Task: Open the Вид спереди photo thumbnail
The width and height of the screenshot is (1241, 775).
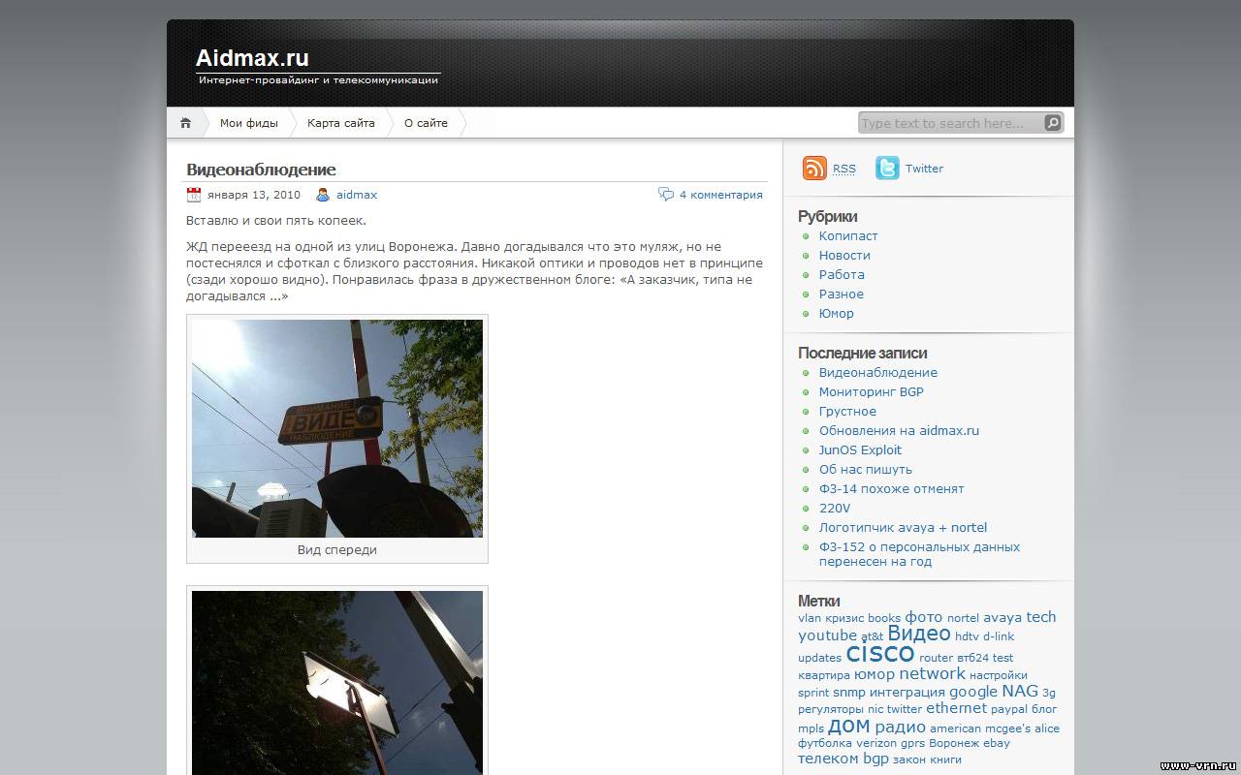Action: click(337, 428)
